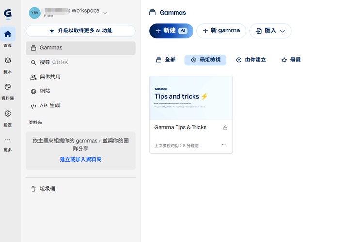The height and width of the screenshot is (242, 354).
Task: Open API 生成 section
Action: [x=80, y=106]
